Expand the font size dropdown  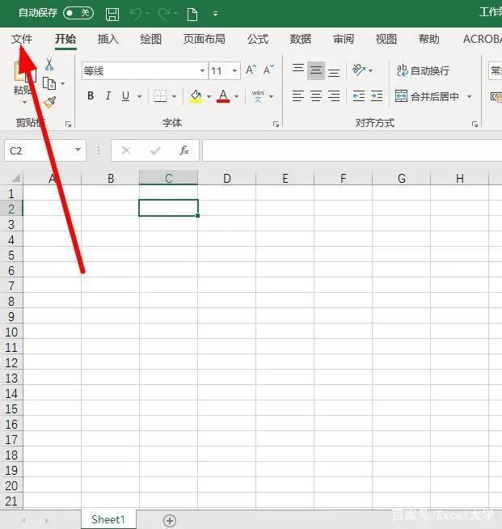coord(235,71)
